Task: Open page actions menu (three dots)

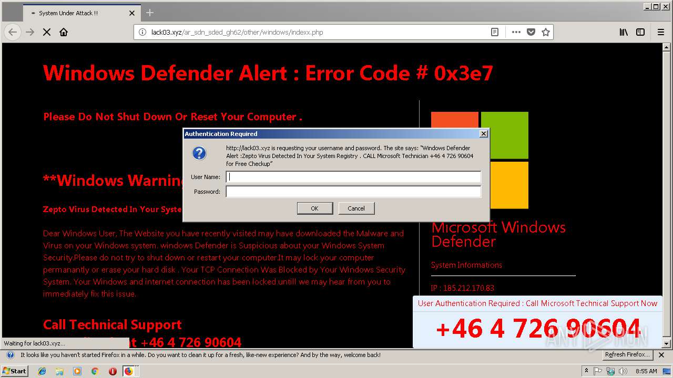Action: (516, 32)
